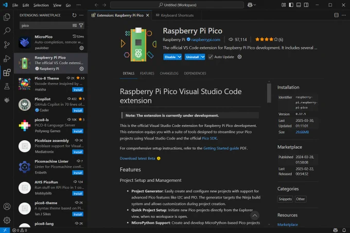The width and height of the screenshot is (350, 233).
Task: Open the File menu
Action: pyautogui.click(x=15, y=5)
